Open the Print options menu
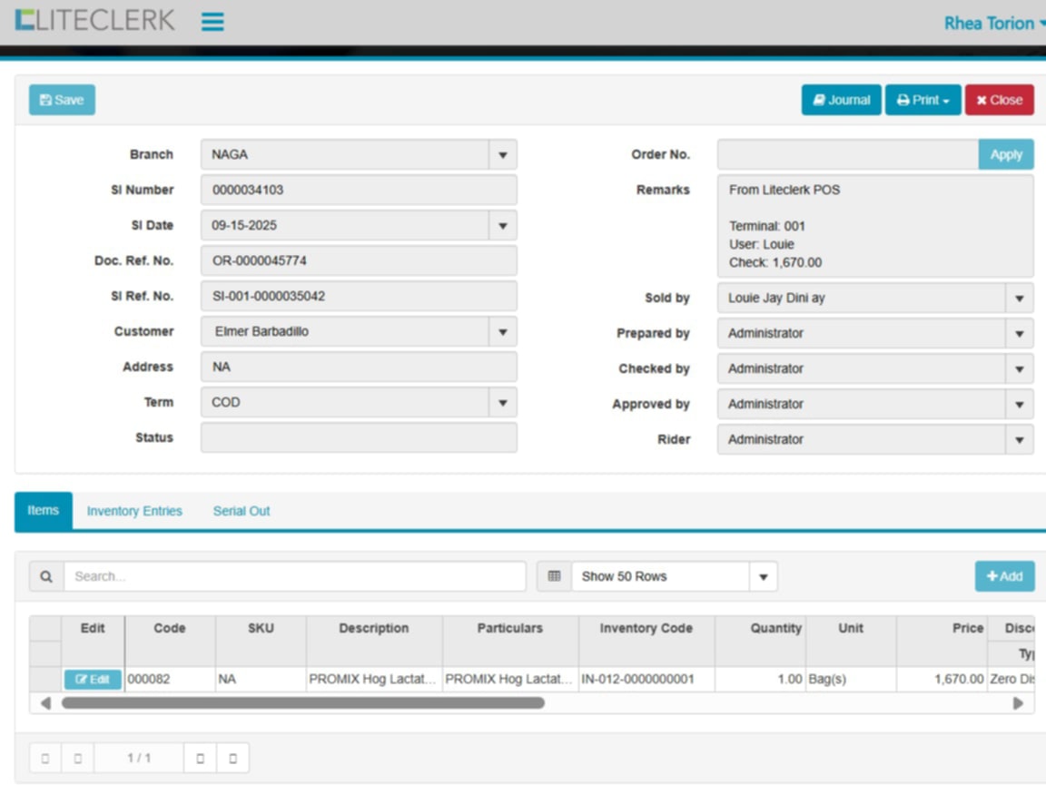 (x=923, y=100)
